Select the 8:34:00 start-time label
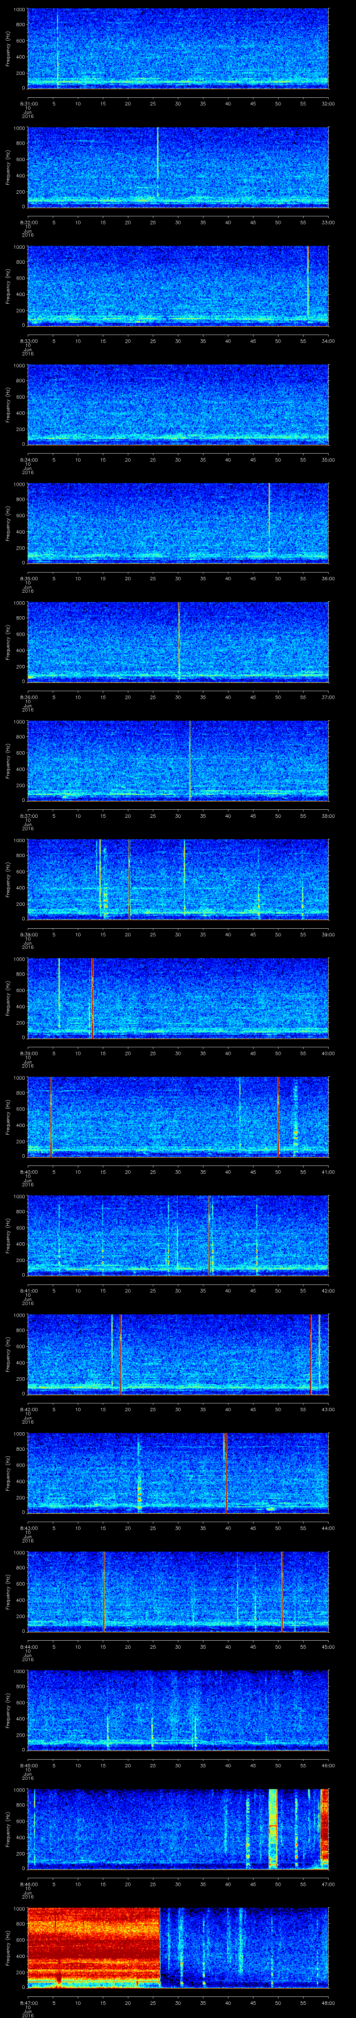This screenshot has width=356, height=2018. pyautogui.click(x=28, y=460)
